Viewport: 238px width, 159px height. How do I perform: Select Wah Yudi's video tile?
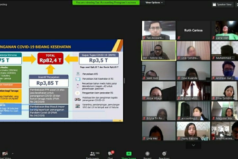point(159,71)
